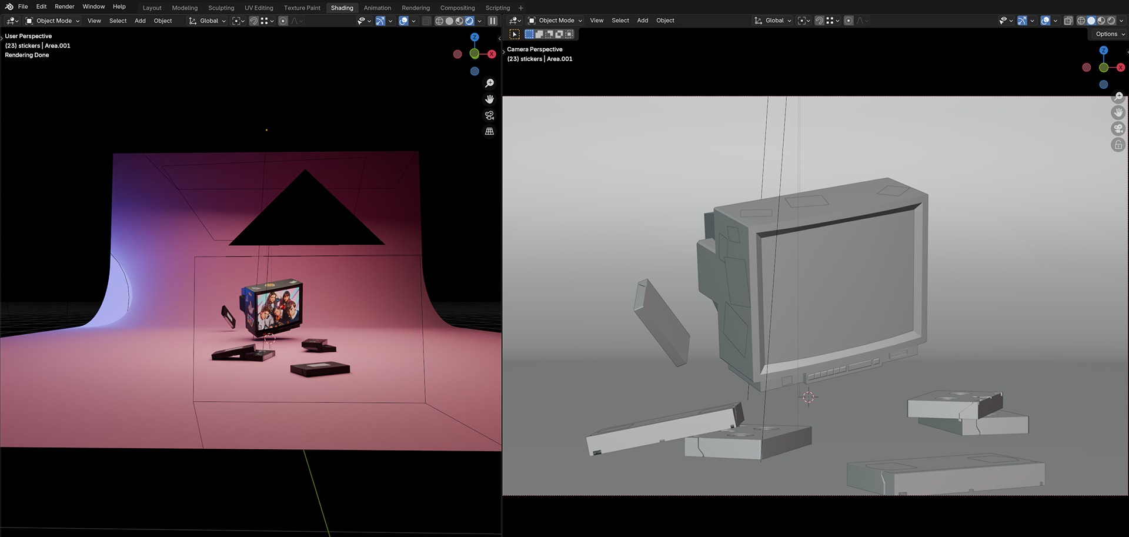Image resolution: width=1129 pixels, height=537 pixels.
Task: Toggle gizmo display in right viewport header
Action: tap(1023, 21)
